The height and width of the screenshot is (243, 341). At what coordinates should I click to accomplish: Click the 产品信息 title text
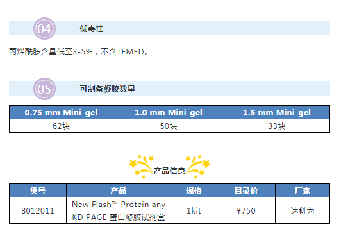pyautogui.click(x=169, y=171)
